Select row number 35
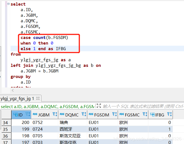 [6, 129]
